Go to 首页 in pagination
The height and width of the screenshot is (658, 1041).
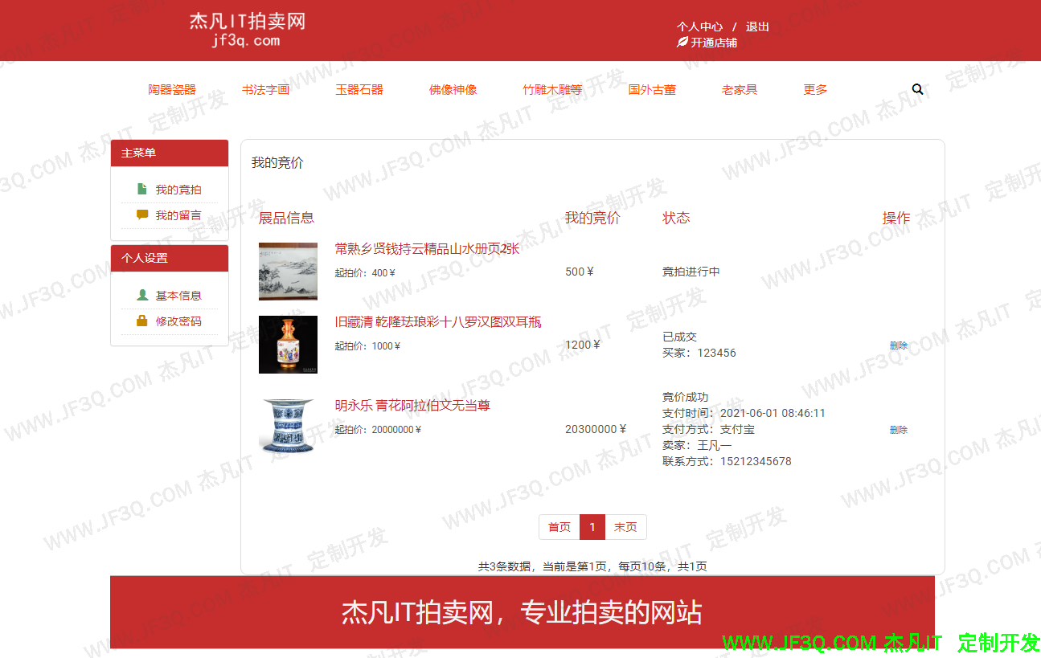pos(559,527)
